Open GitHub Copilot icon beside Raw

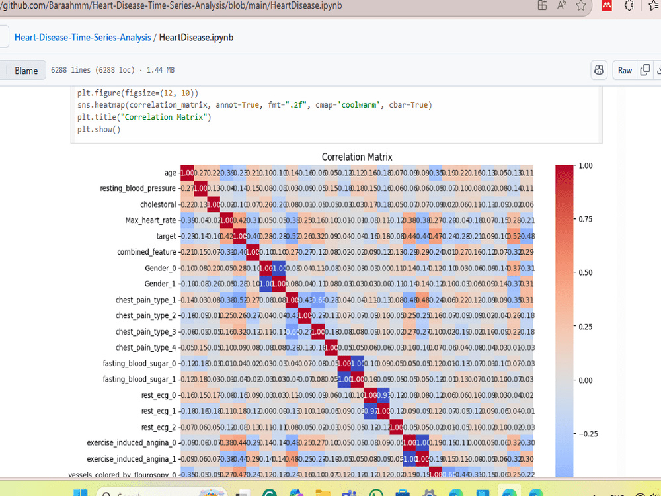pyautogui.click(x=599, y=70)
